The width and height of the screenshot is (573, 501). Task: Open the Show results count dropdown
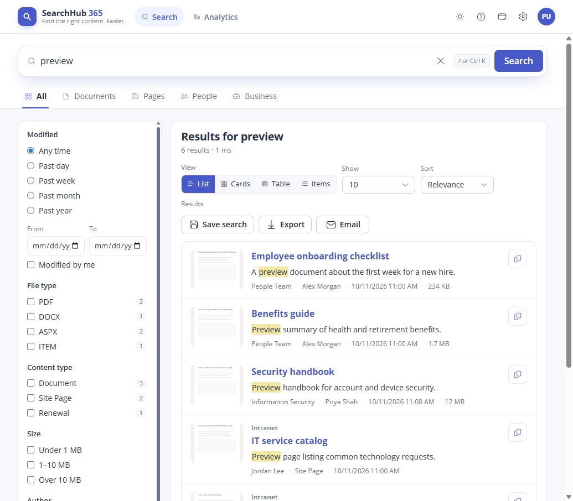click(378, 185)
